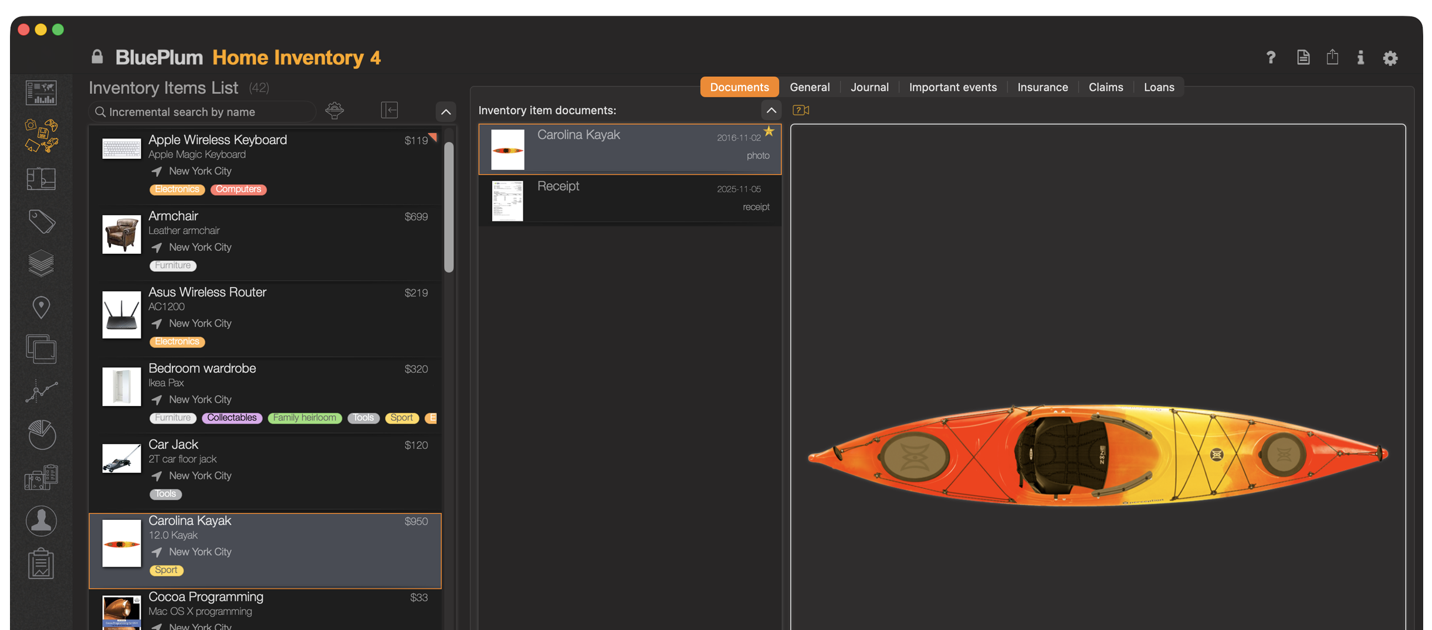1432x630 pixels.
Task: Toggle the favorite star on Carolina Kayak photo
Action: (769, 131)
